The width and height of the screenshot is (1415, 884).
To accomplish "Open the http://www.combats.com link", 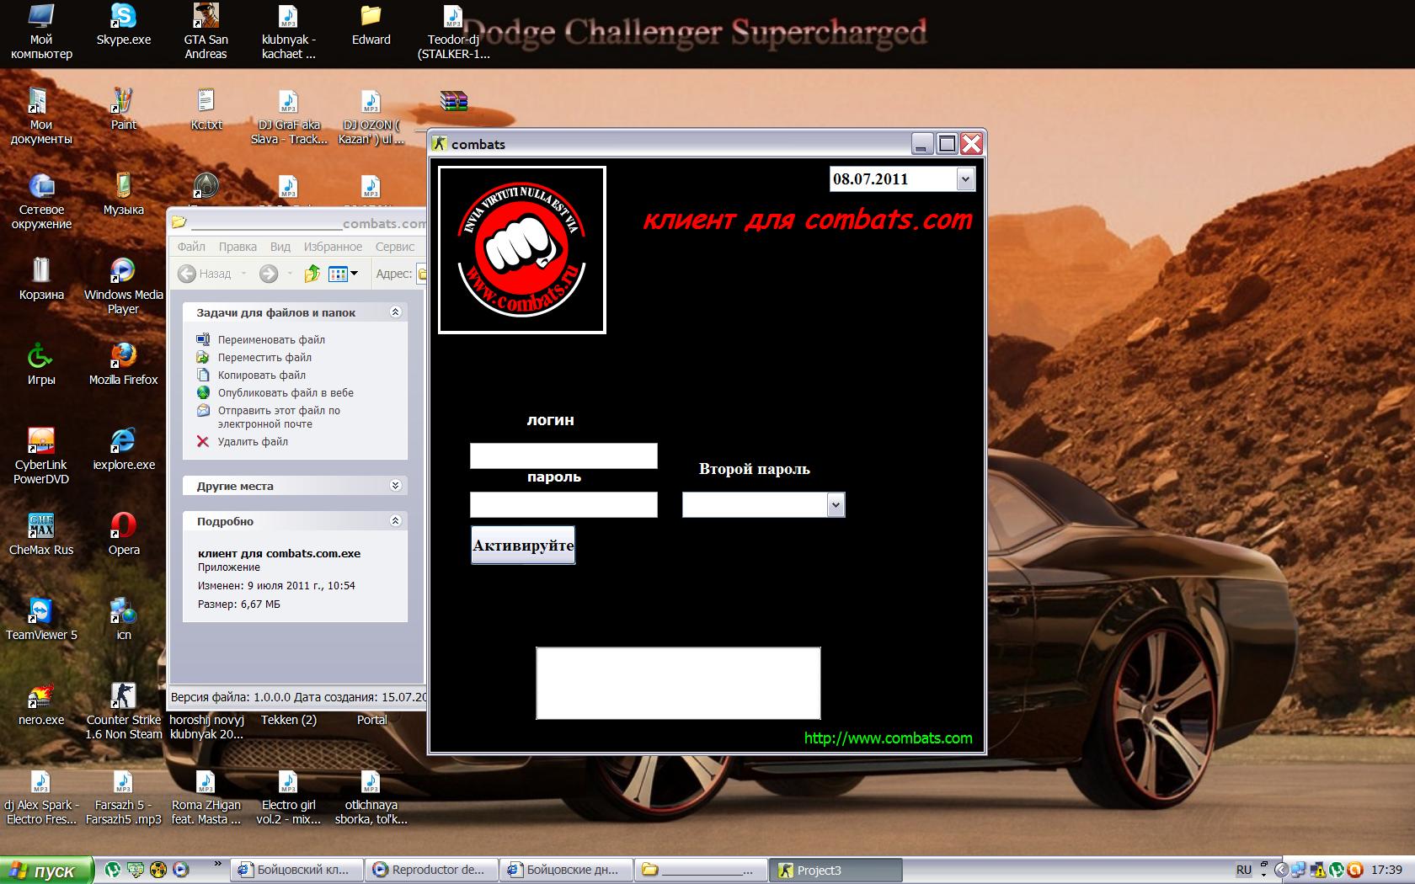I will [888, 738].
